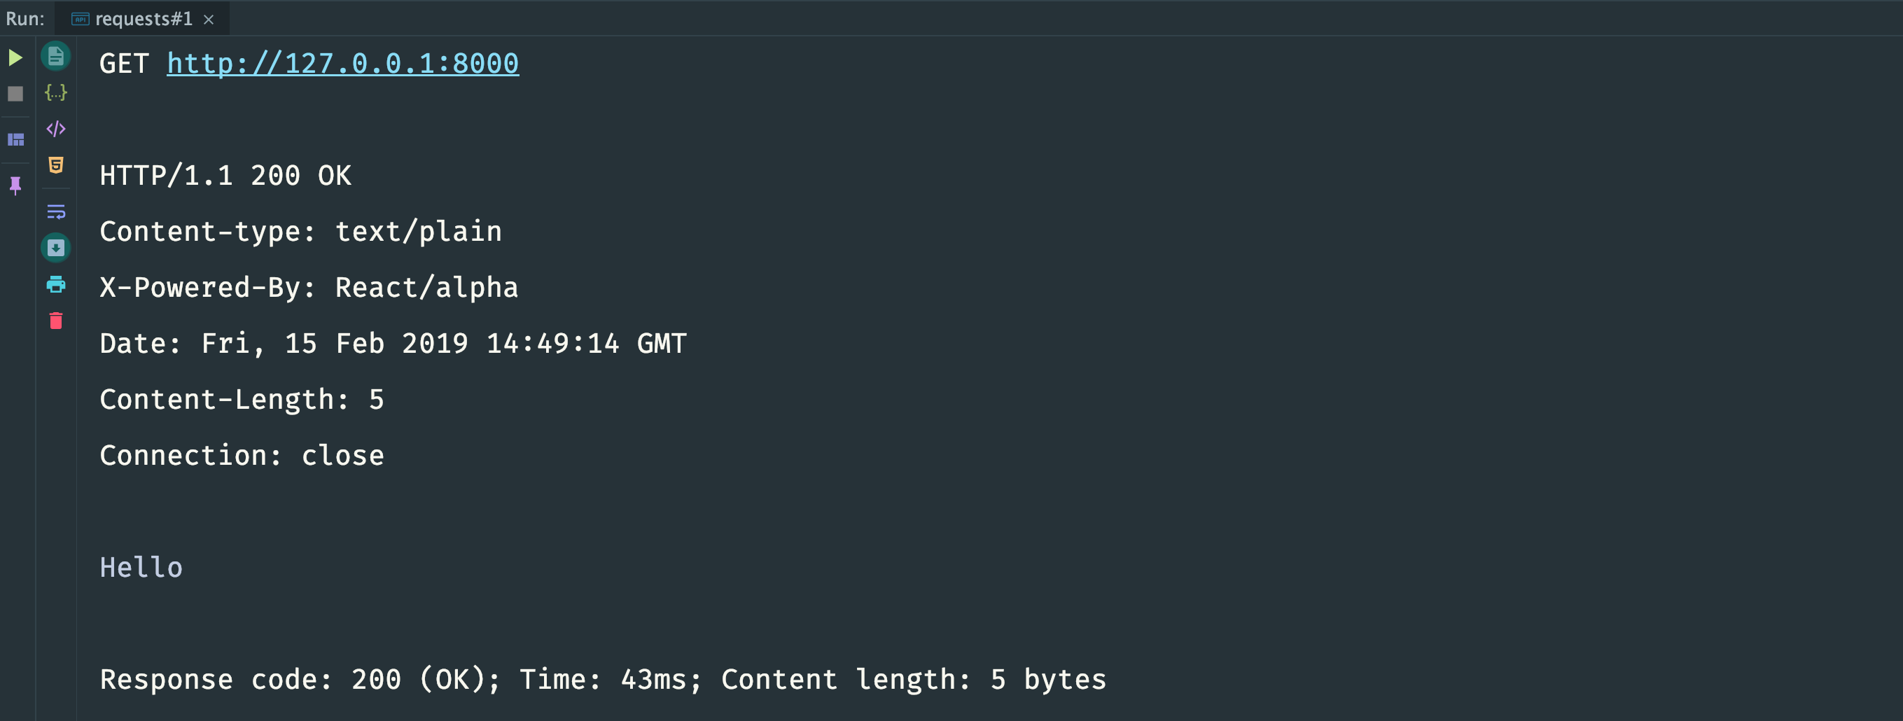View response as plain text file icon
1903x721 pixels.
[x=56, y=56]
